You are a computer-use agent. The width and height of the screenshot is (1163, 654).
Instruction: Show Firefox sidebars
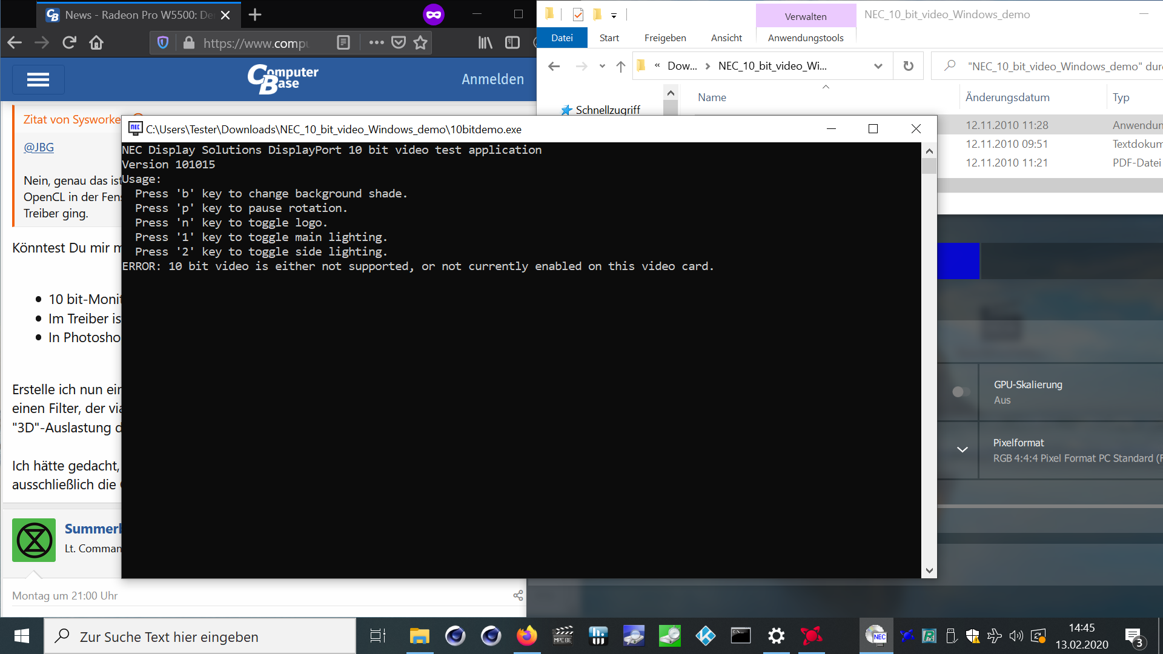tap(512, 42)
